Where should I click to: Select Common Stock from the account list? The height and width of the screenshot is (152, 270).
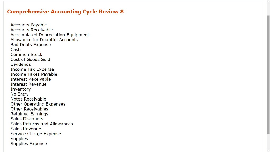pos(26,54)
